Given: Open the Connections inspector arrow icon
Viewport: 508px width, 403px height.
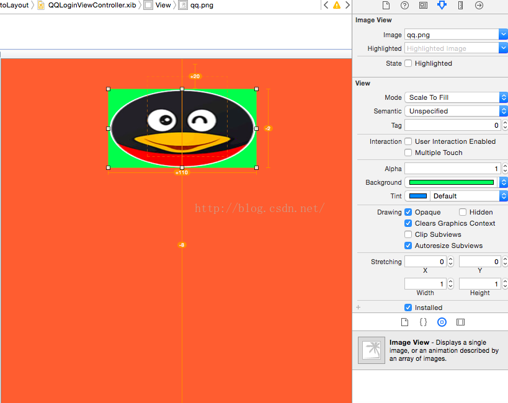Looking at the screenshot, I should (479, 5).
